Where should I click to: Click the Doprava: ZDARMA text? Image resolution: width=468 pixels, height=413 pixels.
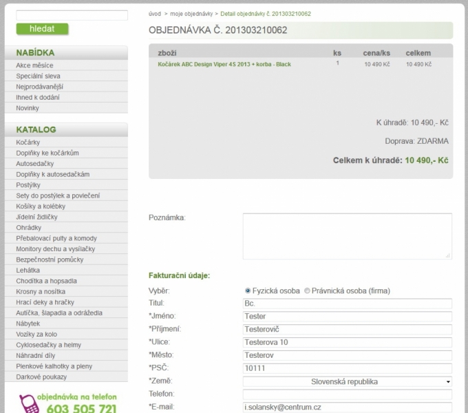tap(416, 141)
